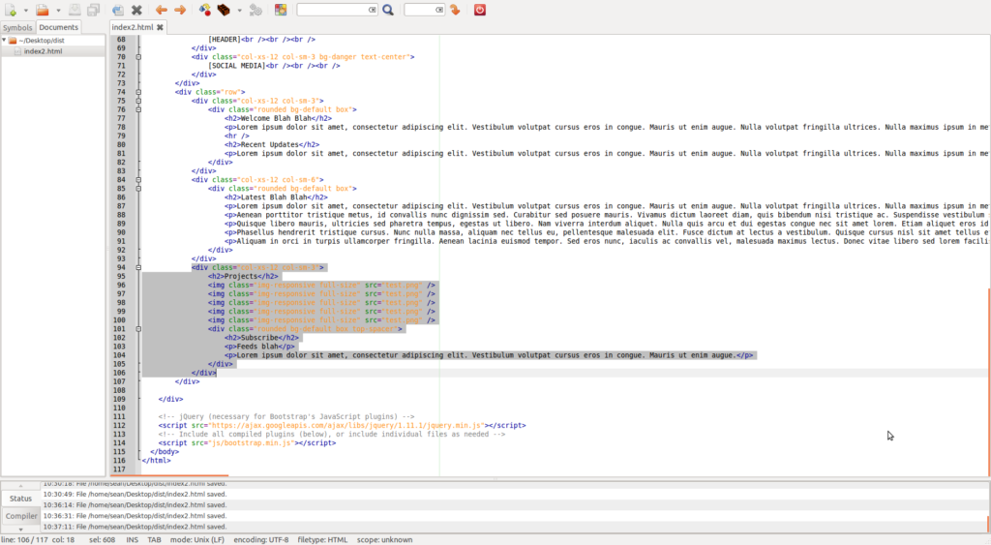
Task: Click the Compile icon
Action: [205, 10]
